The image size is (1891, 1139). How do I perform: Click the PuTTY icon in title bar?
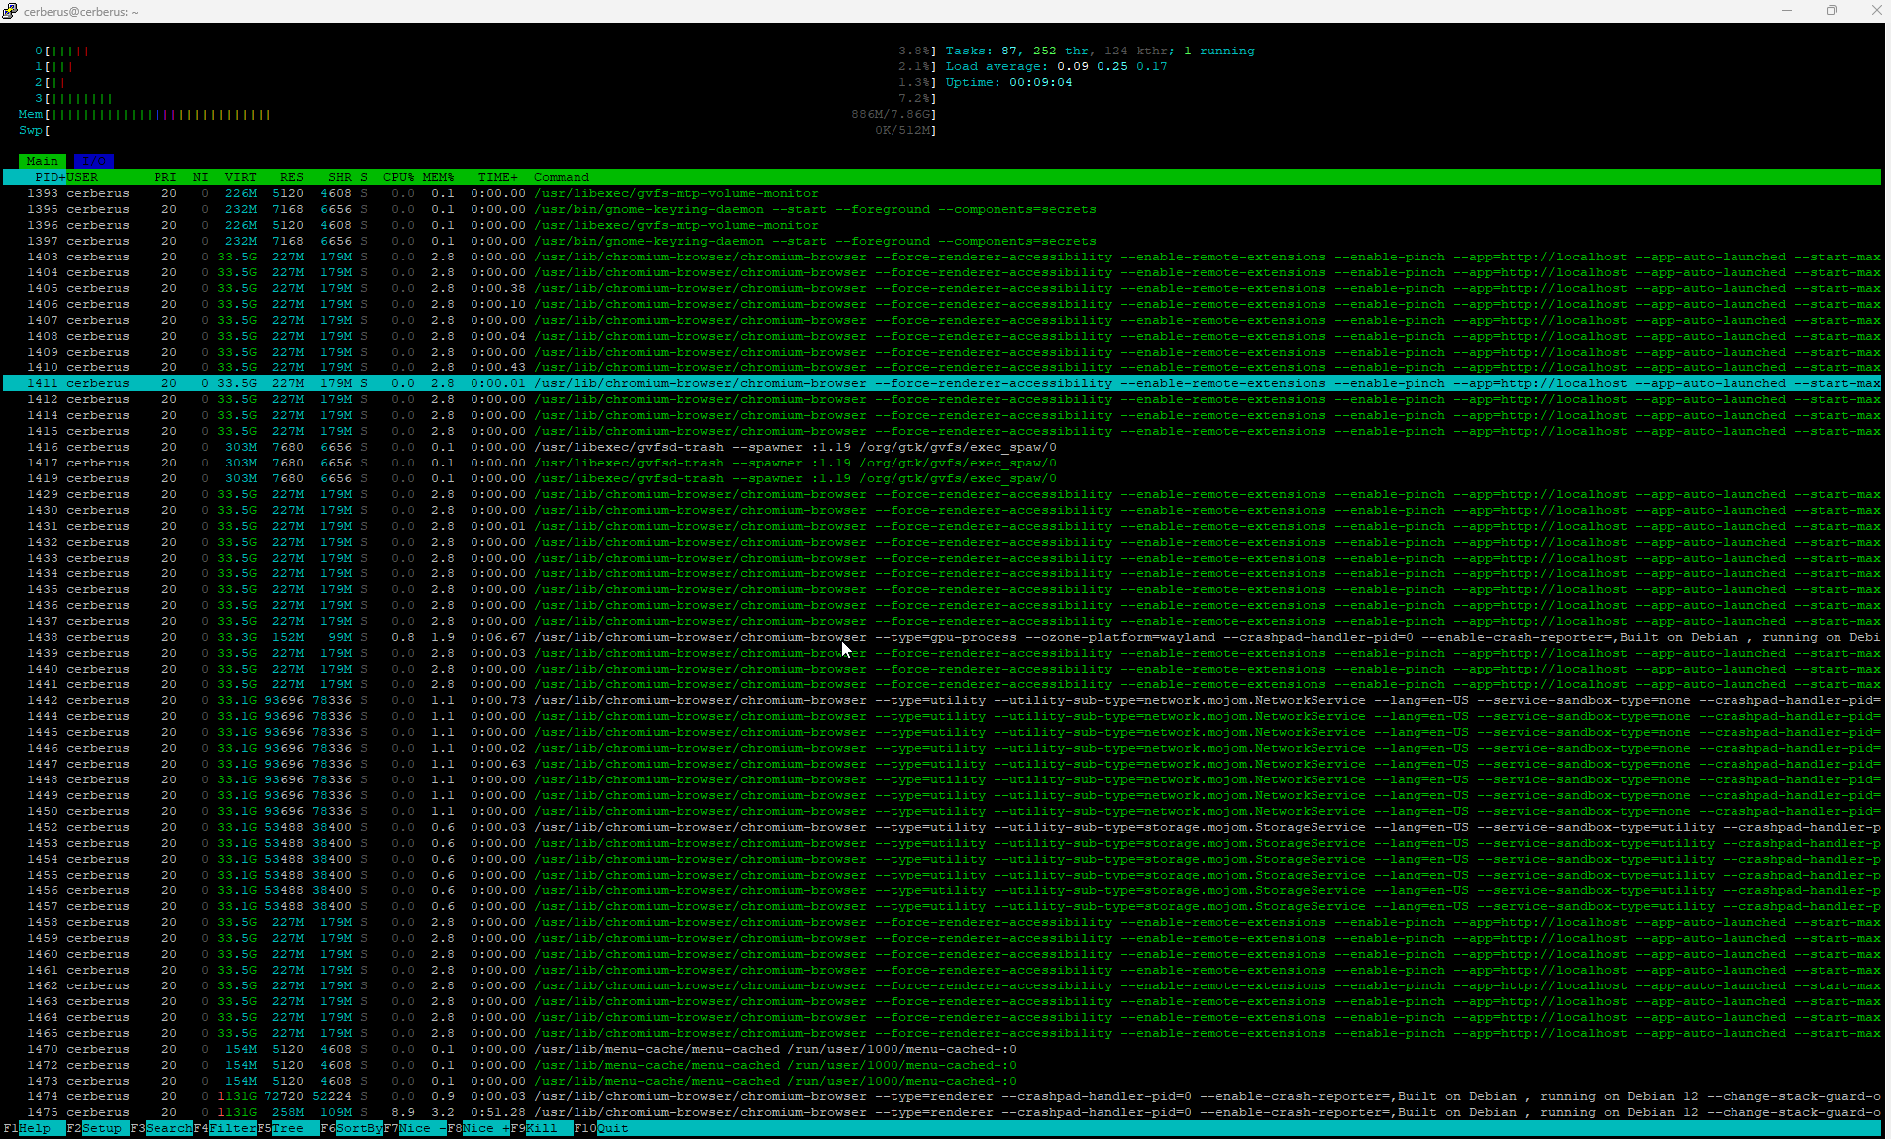[10, 11]
